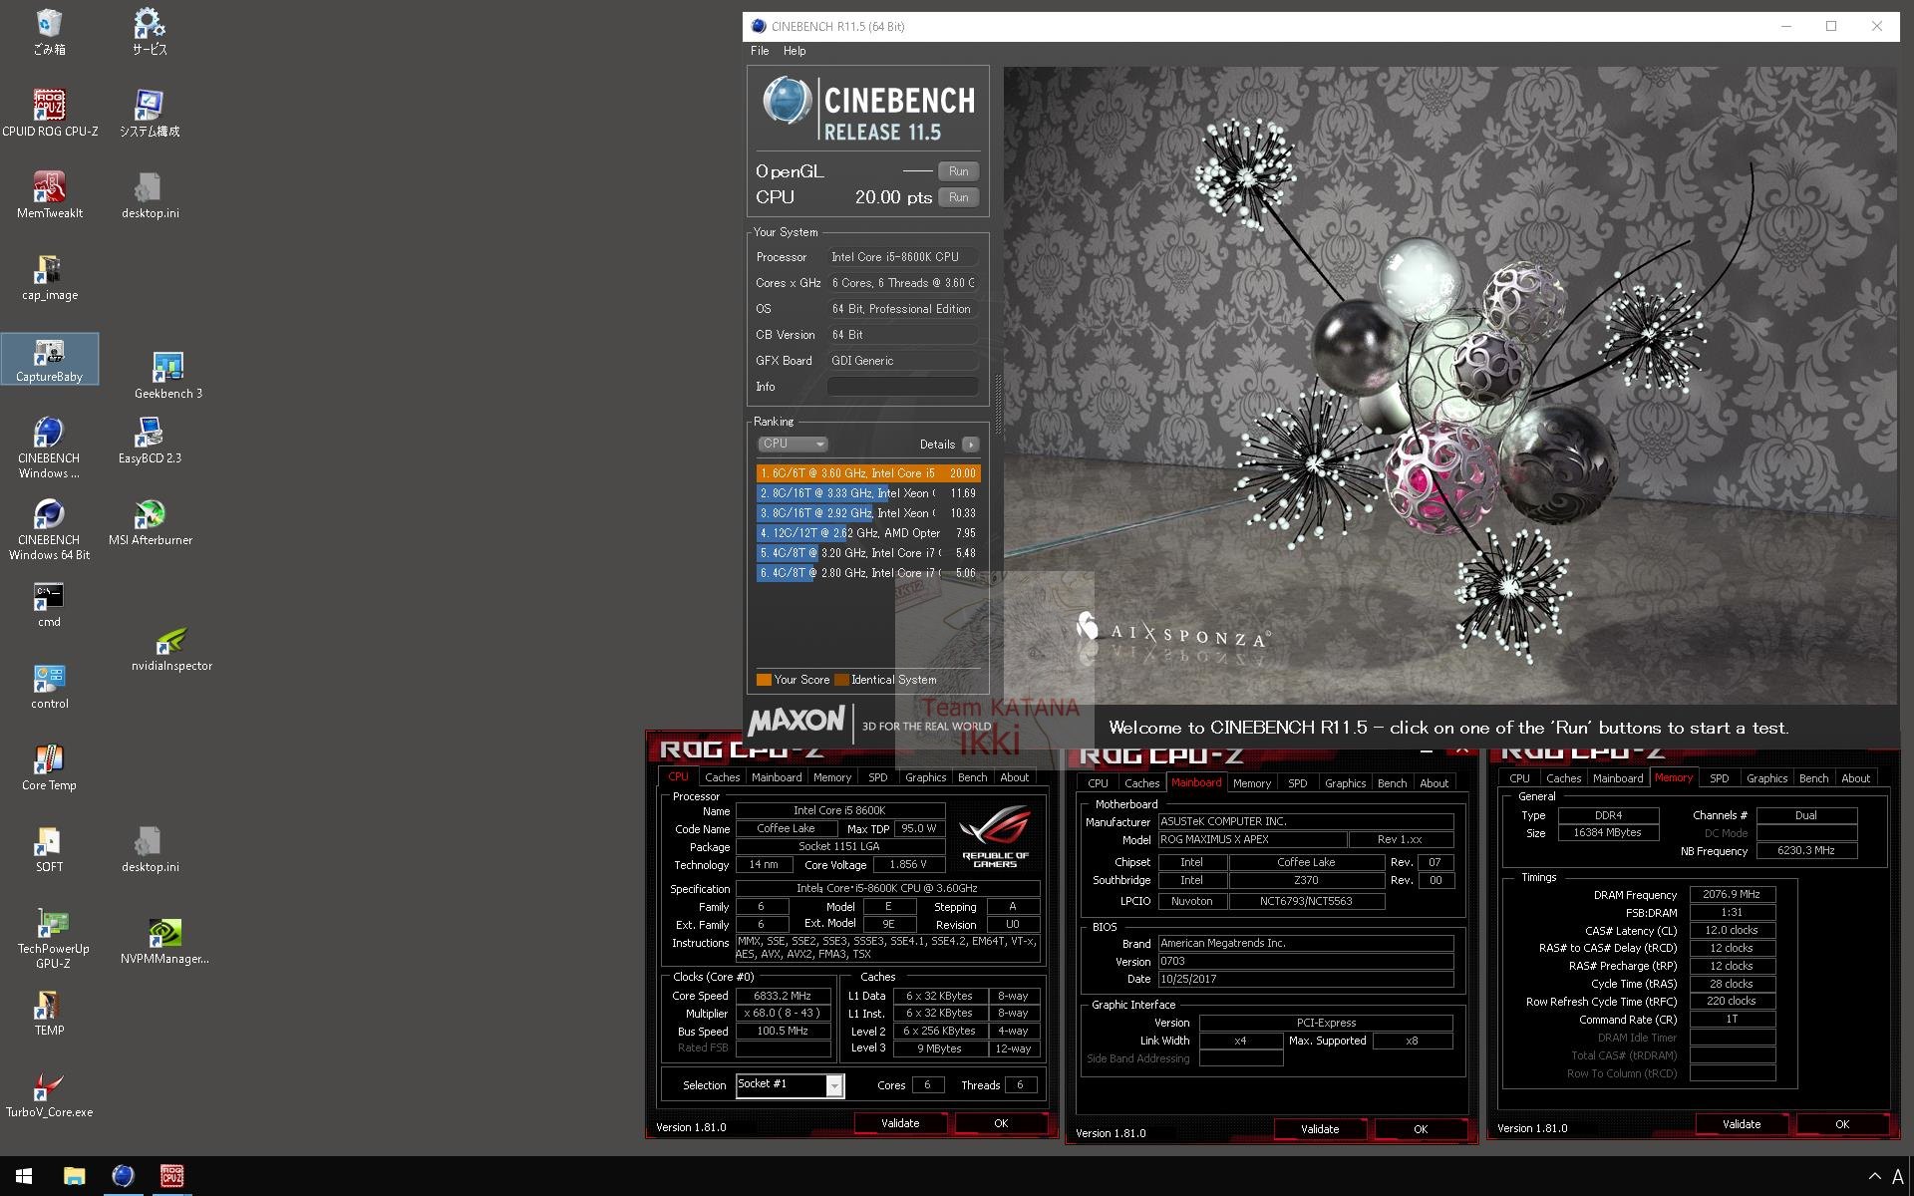Launch MSI Afterburner desktop icon
Image resolution: width=1914 pixels, height=1196 pixels.
150,521
